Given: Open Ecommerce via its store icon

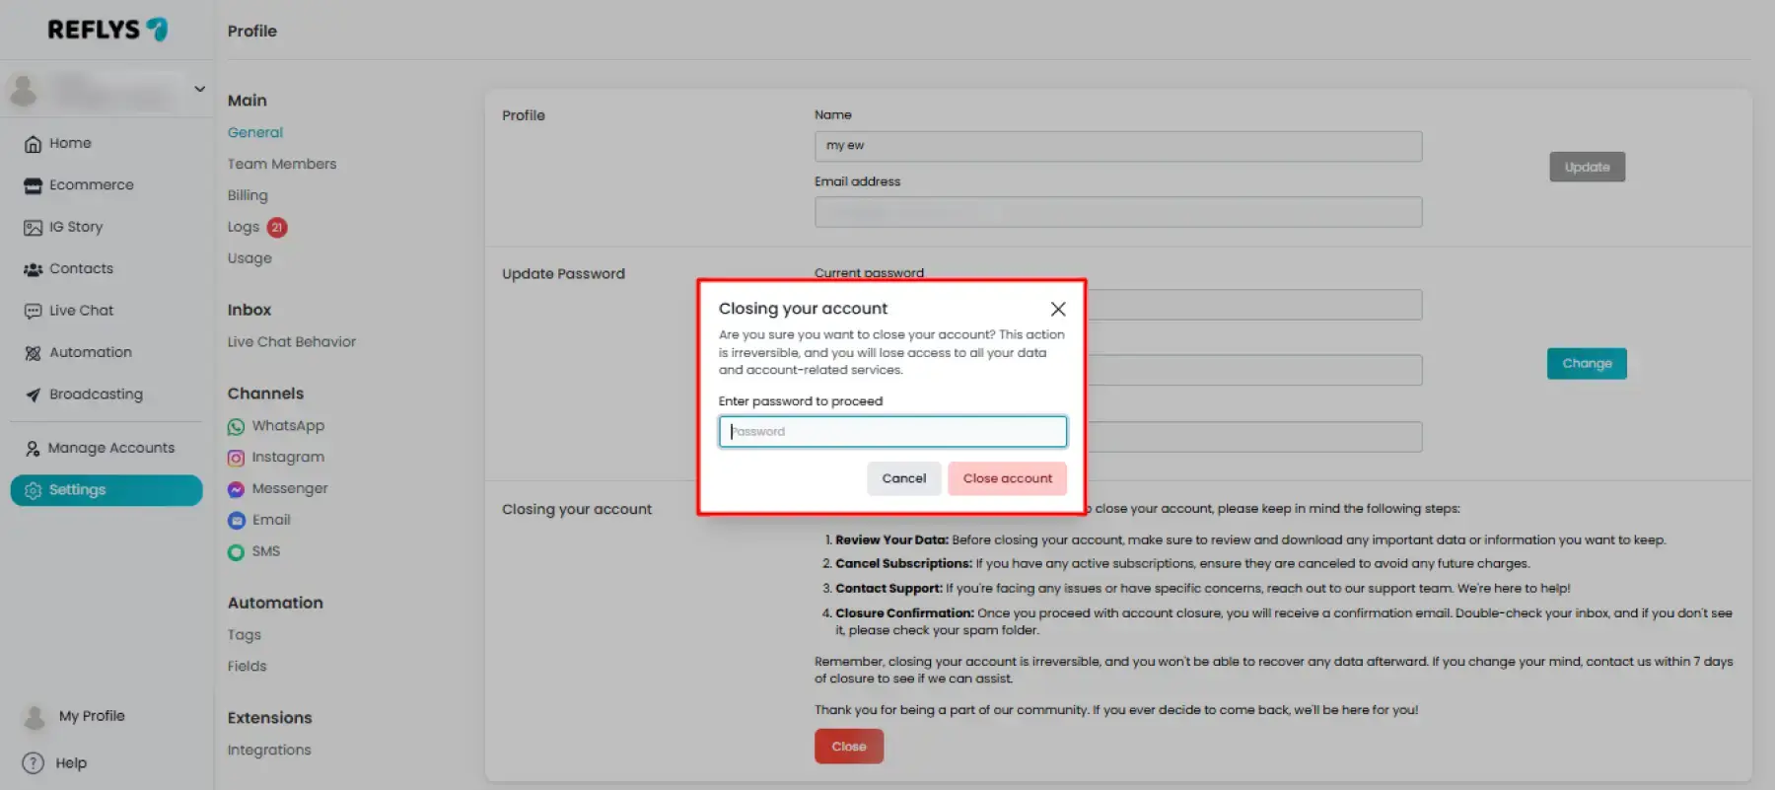Looking at the screenshot, I should (x=33, y=185).
